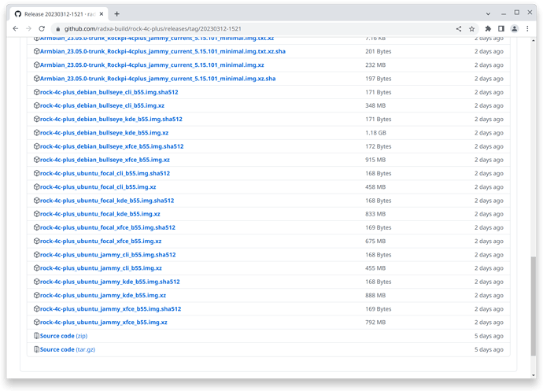Download rock-4c-plus_debian_bullseye_cli_b55.img.xz
The image size is (543, 391).
[102, 105]
